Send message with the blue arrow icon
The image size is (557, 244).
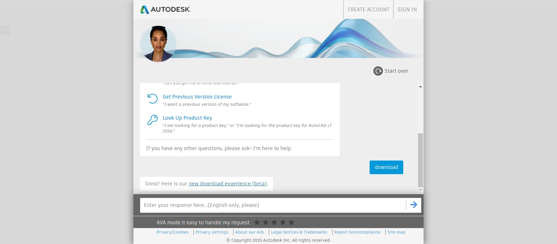[413, 205]
